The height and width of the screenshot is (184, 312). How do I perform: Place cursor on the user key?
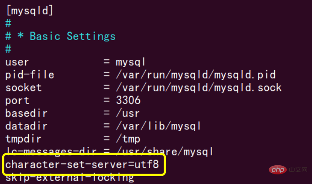click(x=17, y=62)
